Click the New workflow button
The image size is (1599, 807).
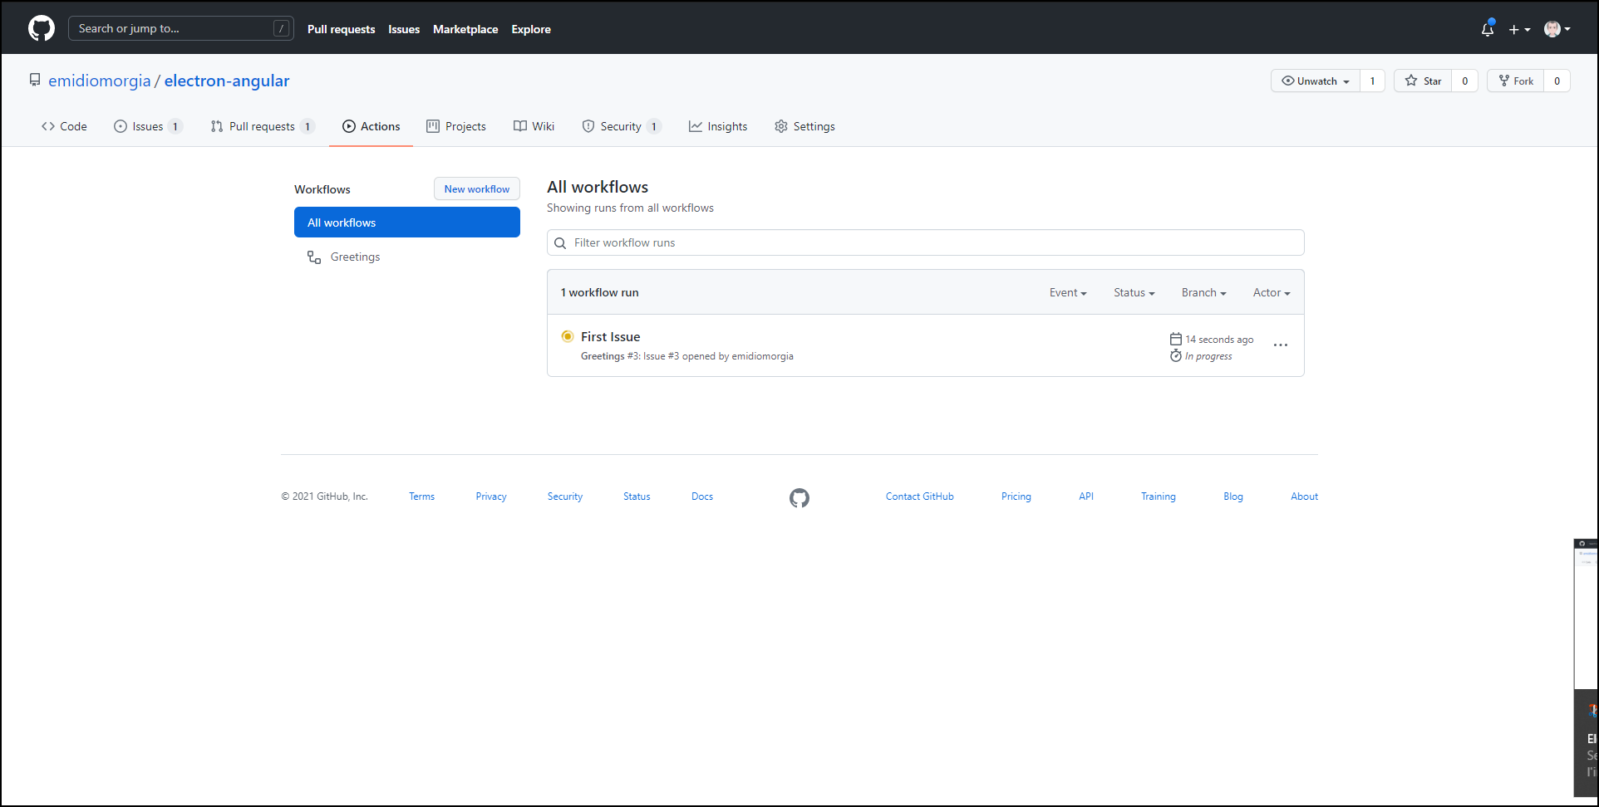476,189
